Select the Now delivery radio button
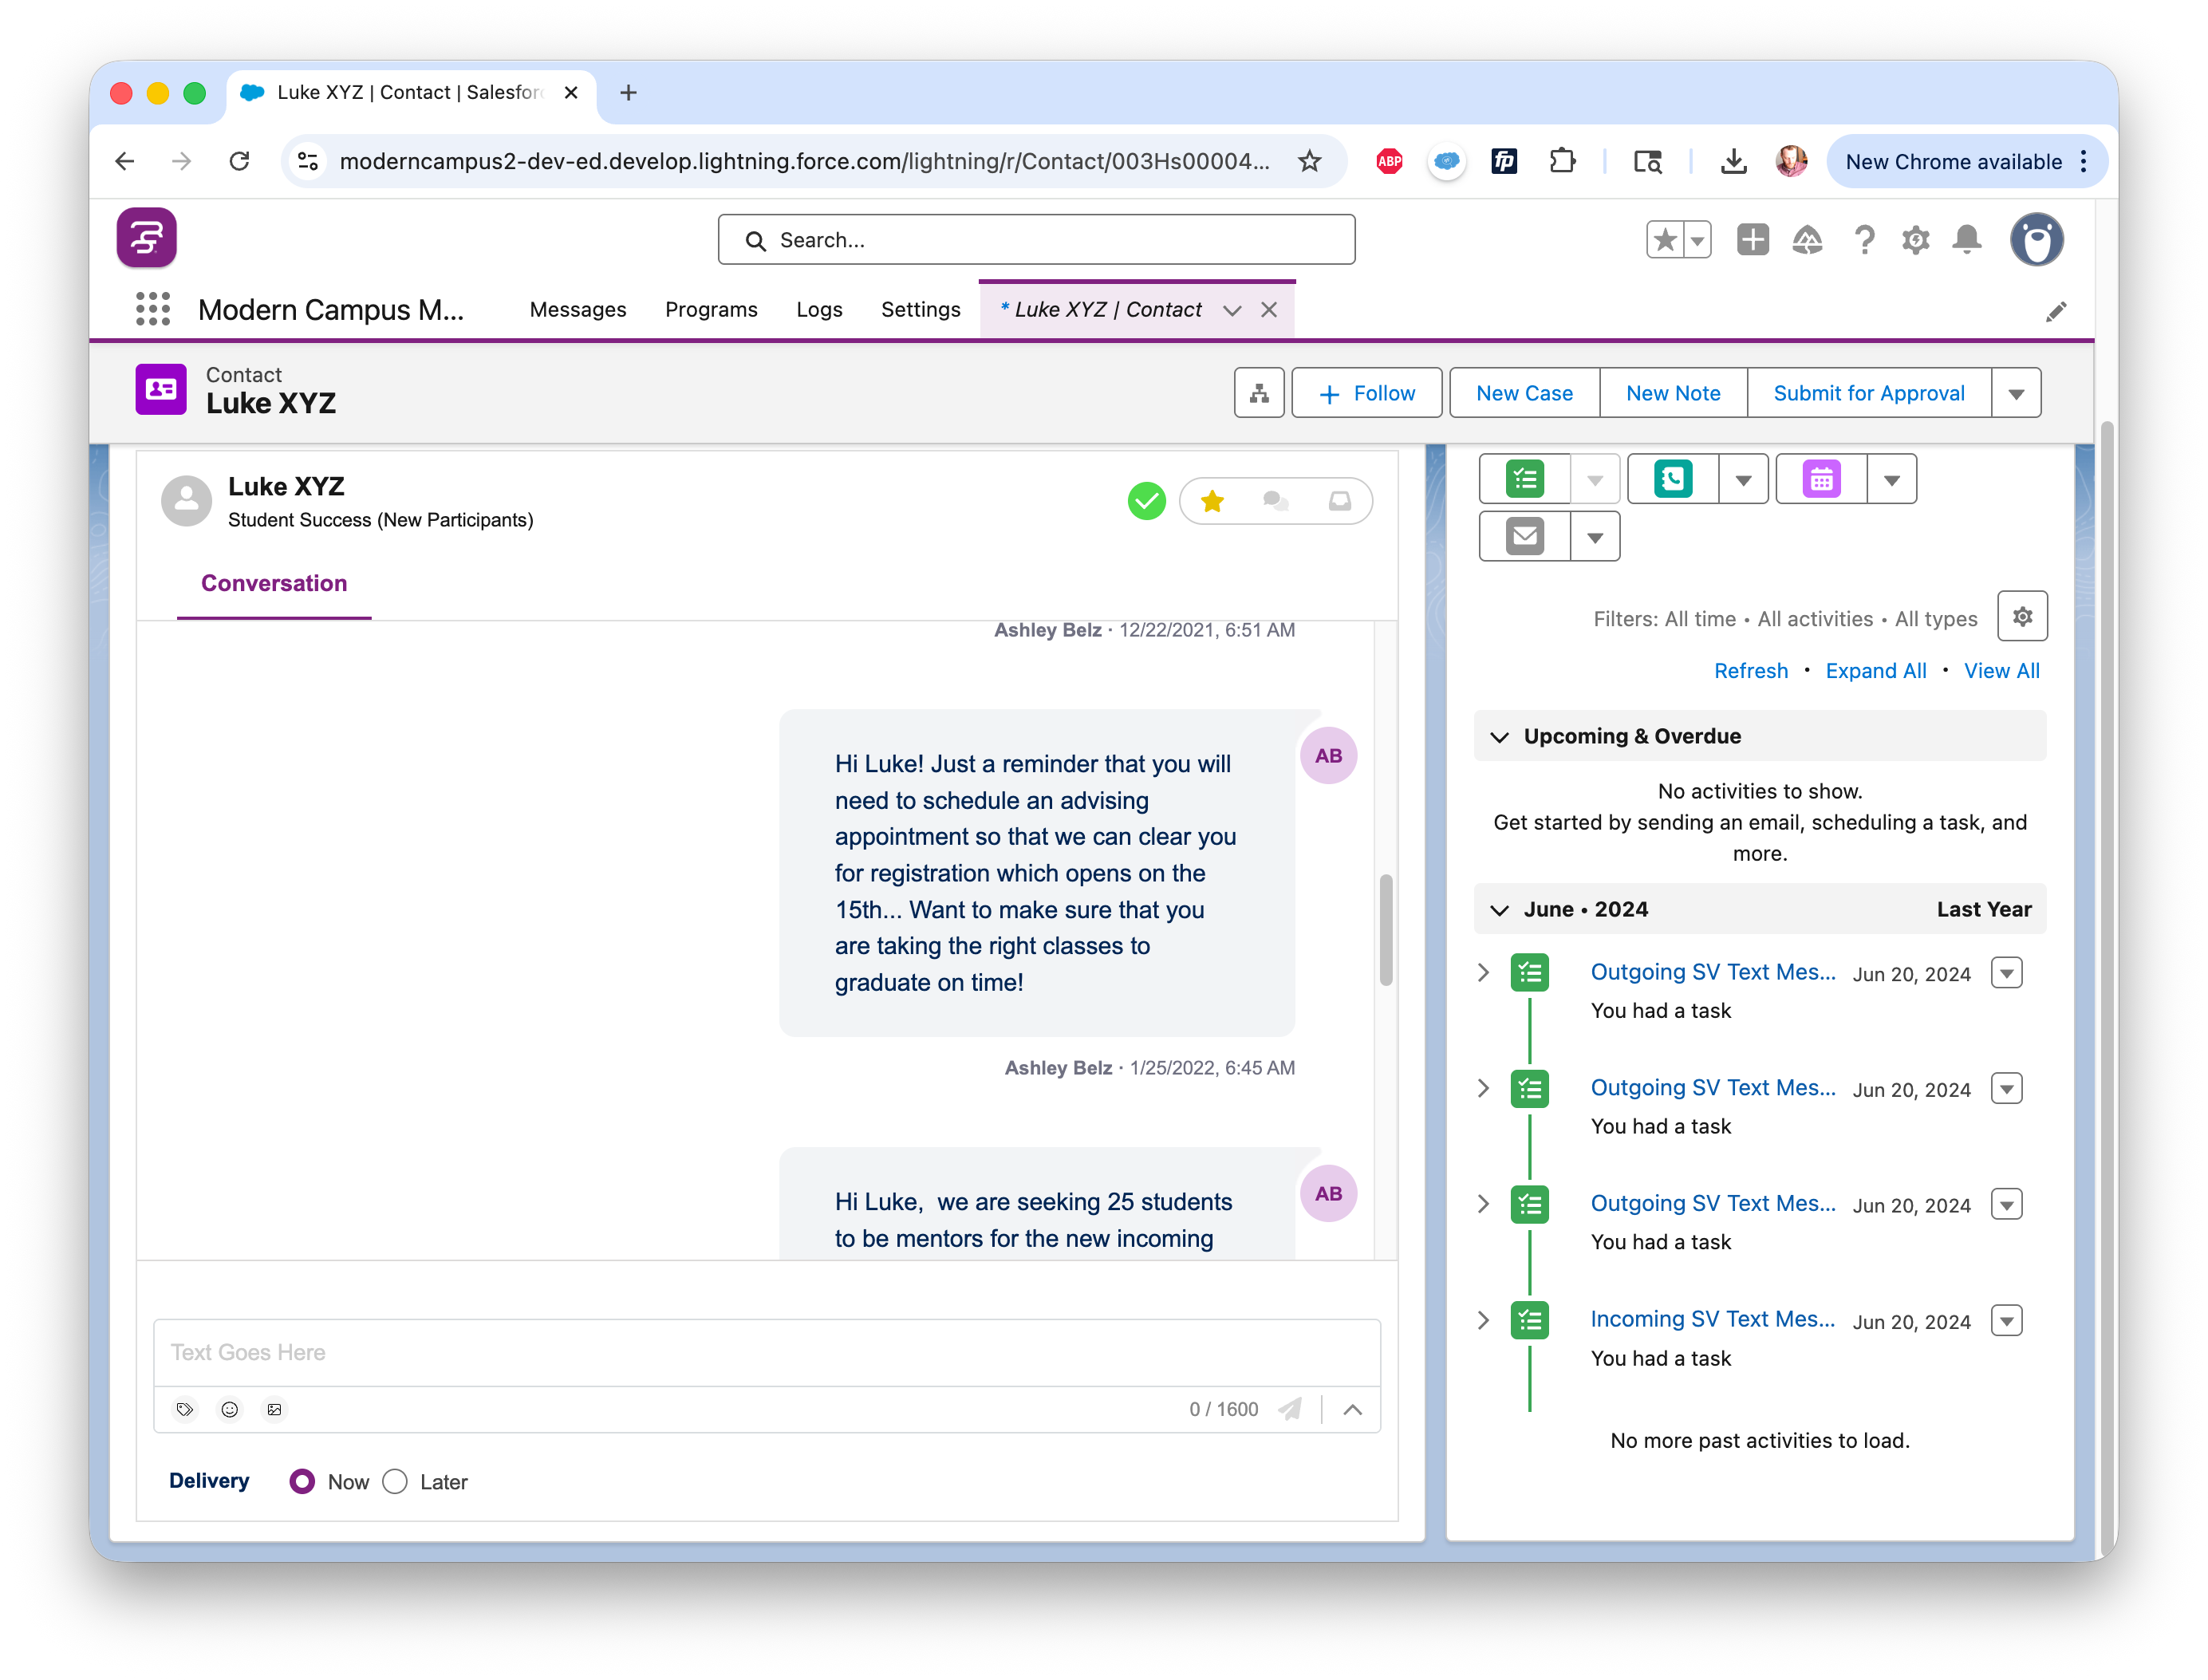 coord(302,1481)
